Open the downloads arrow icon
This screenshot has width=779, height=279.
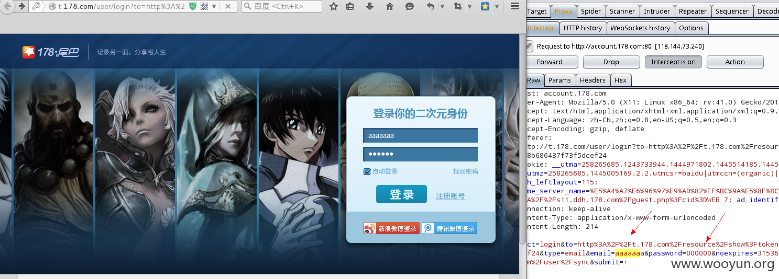370,6
